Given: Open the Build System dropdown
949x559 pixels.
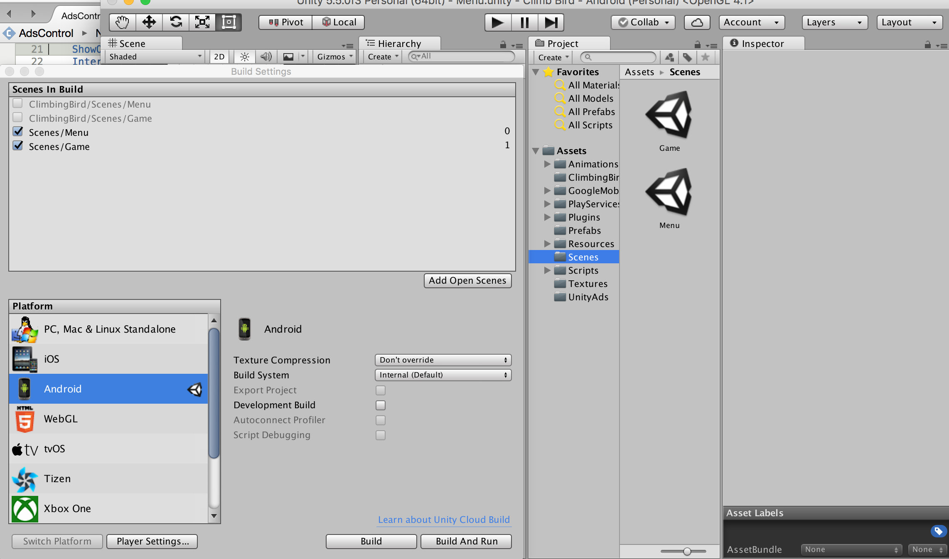Looking at the screenshot, I should 443,375.
